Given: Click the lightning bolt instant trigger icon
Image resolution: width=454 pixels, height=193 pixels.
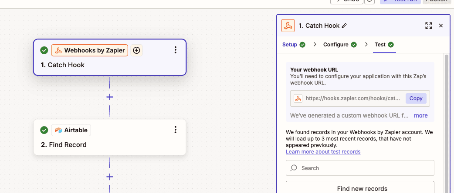Looking at the screenshot, I should pyautogui.click(x=137, y=50).
